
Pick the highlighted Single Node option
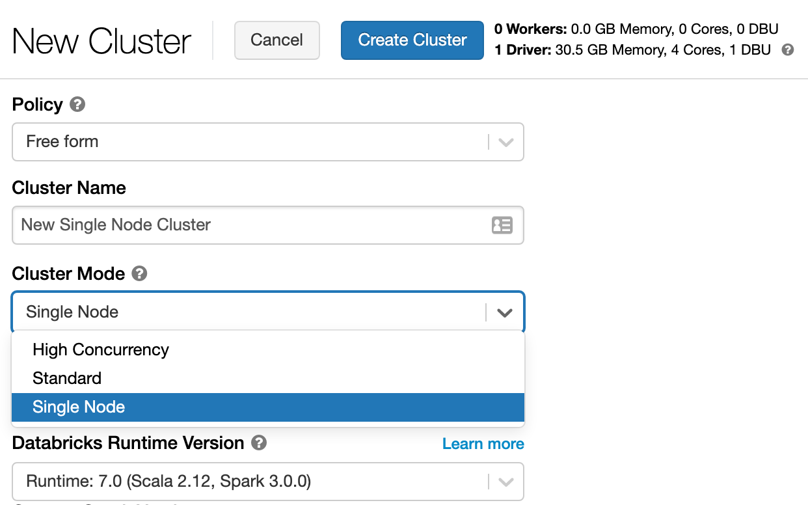79,407
